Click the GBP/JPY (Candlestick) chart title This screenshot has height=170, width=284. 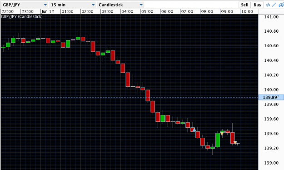22,16
